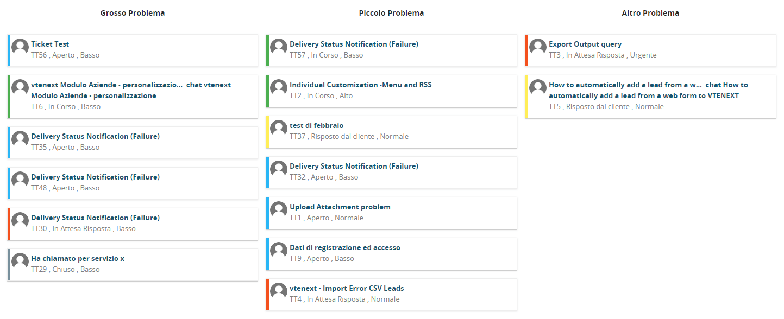Open the Delivery Status Notification card TT35

95,137
